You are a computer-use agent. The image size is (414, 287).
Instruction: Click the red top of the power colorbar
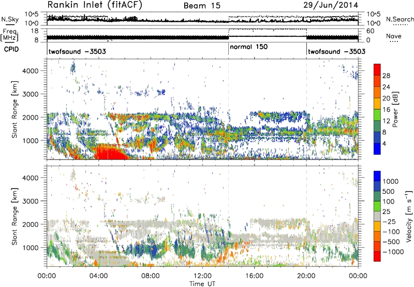click(377, 69)
